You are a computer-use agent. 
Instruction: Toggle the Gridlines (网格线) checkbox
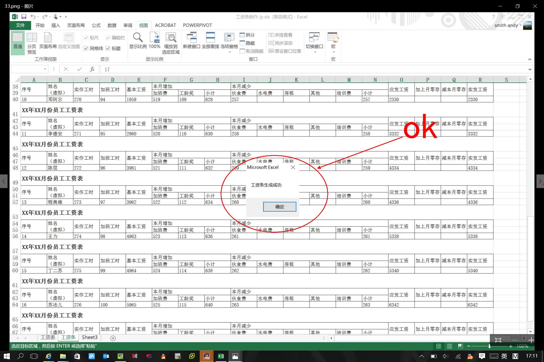click(86, 49)
